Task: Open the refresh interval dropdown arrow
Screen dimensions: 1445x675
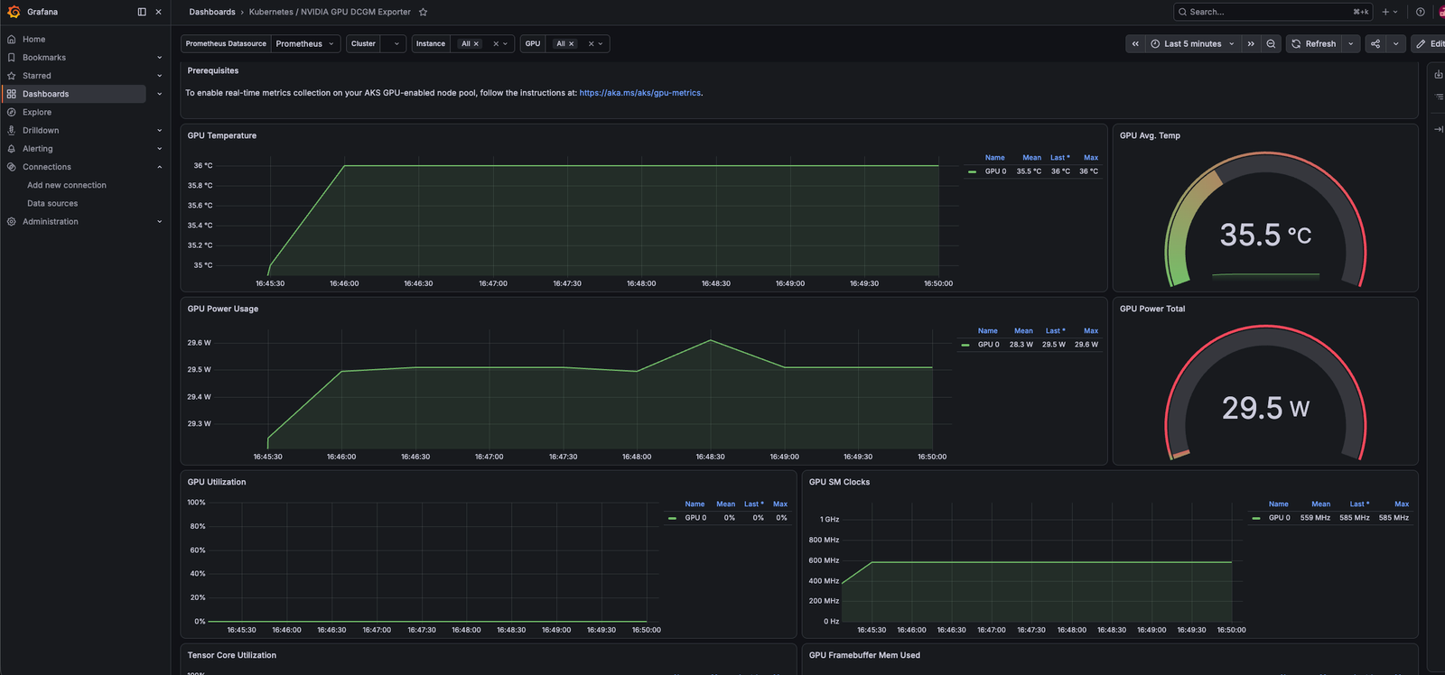Action: (1351, 43)
